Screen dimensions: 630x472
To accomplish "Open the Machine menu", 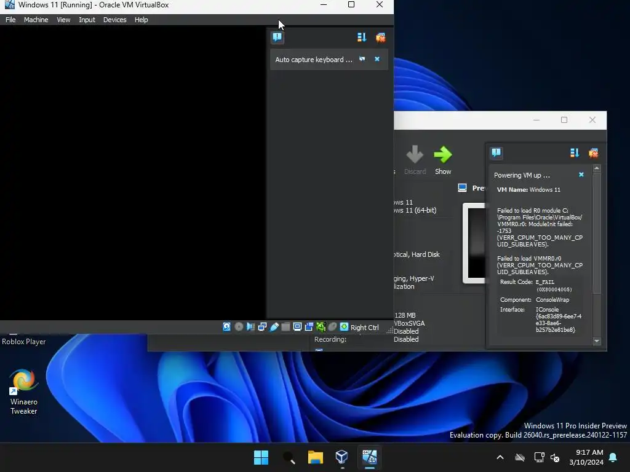I will 36,20.
